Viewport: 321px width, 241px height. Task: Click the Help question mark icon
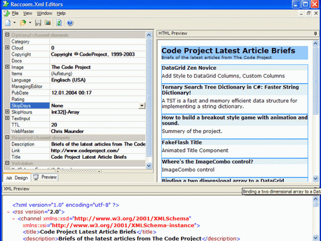pyautogui.click(x=70, y=23)
